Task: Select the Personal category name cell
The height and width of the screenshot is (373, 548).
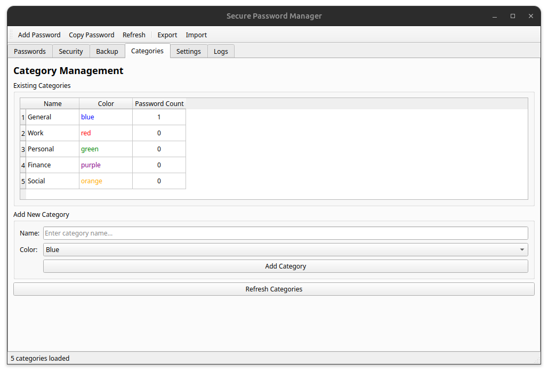Action: (x=52, y=149)
